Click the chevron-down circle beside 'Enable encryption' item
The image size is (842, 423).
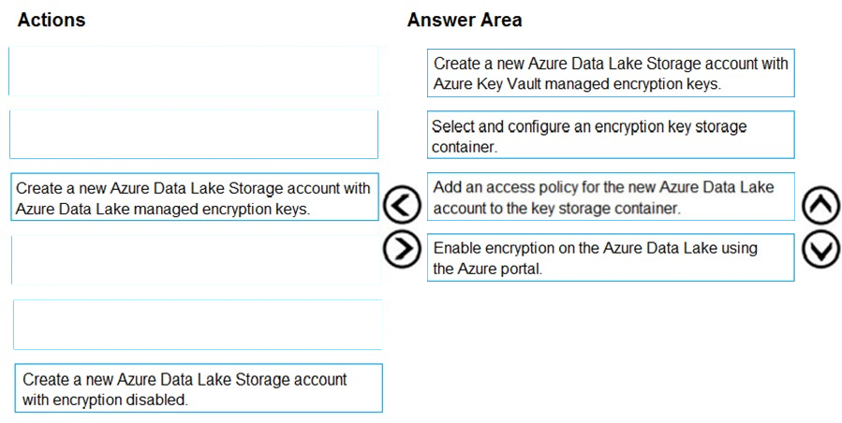(820, 249)
